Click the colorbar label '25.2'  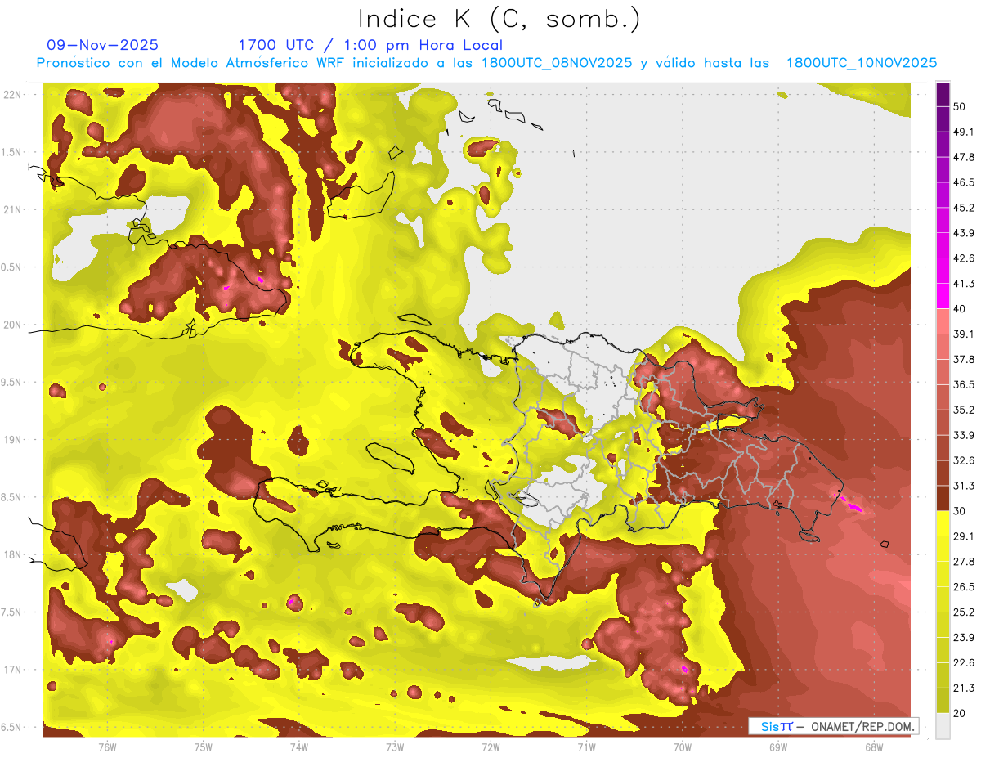(x=964, y=612)
